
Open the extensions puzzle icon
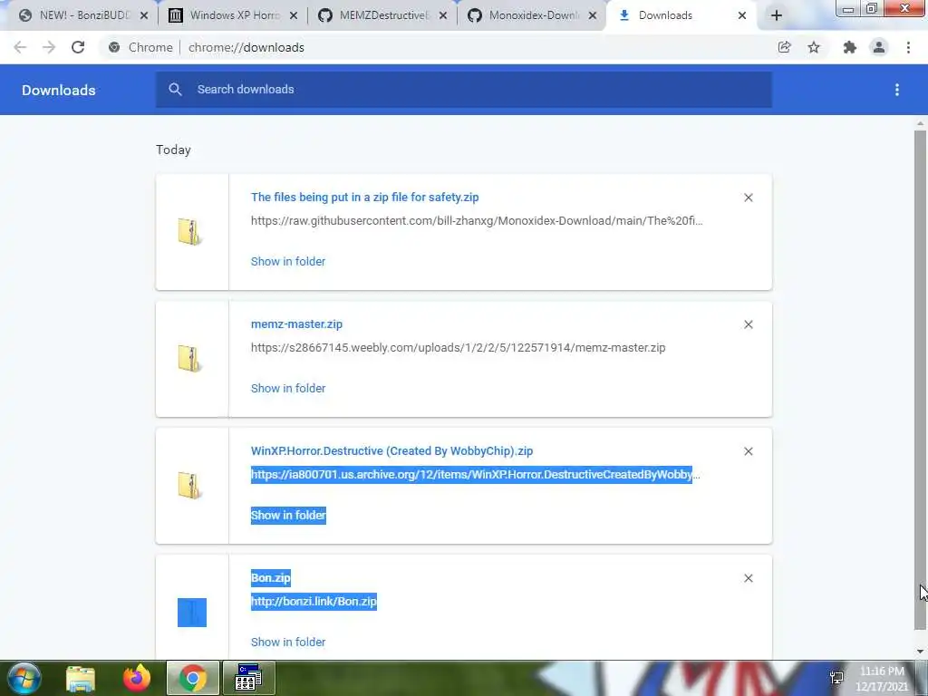[850, 47]
